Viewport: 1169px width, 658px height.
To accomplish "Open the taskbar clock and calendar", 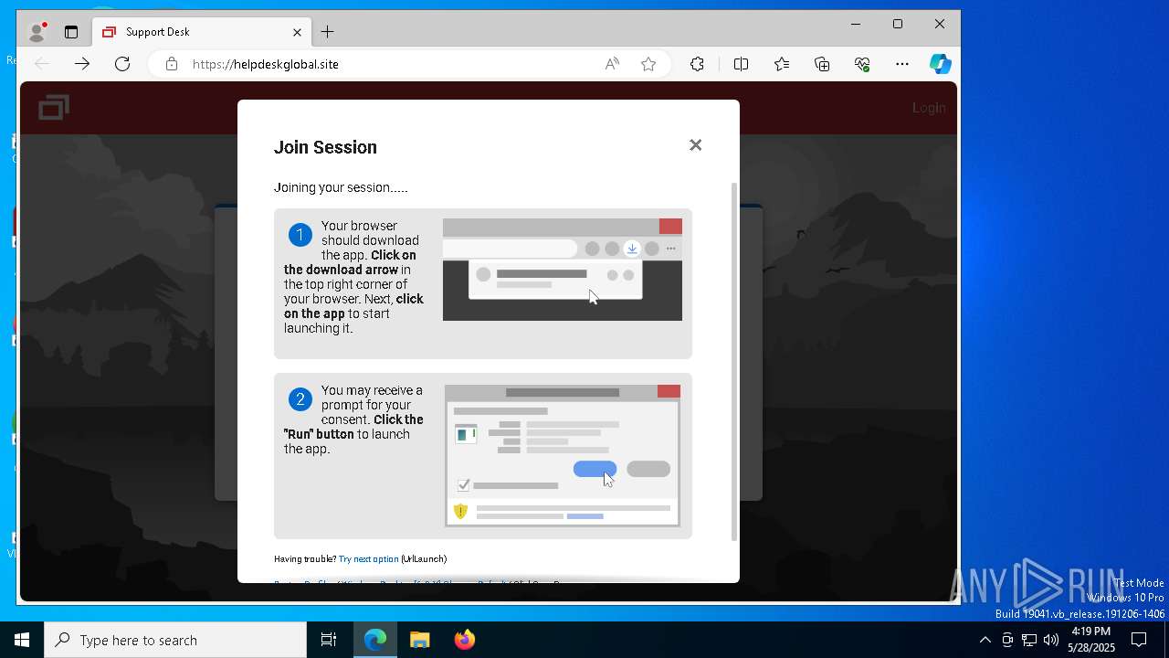I will coord(1091,640).
